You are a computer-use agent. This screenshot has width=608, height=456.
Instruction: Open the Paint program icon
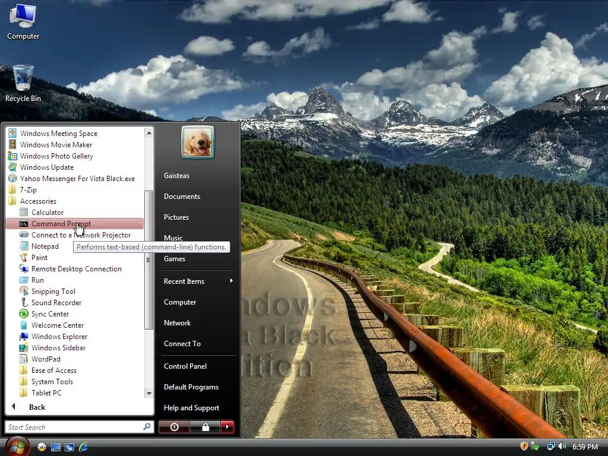pyautogui.click(x=24, y=258)
